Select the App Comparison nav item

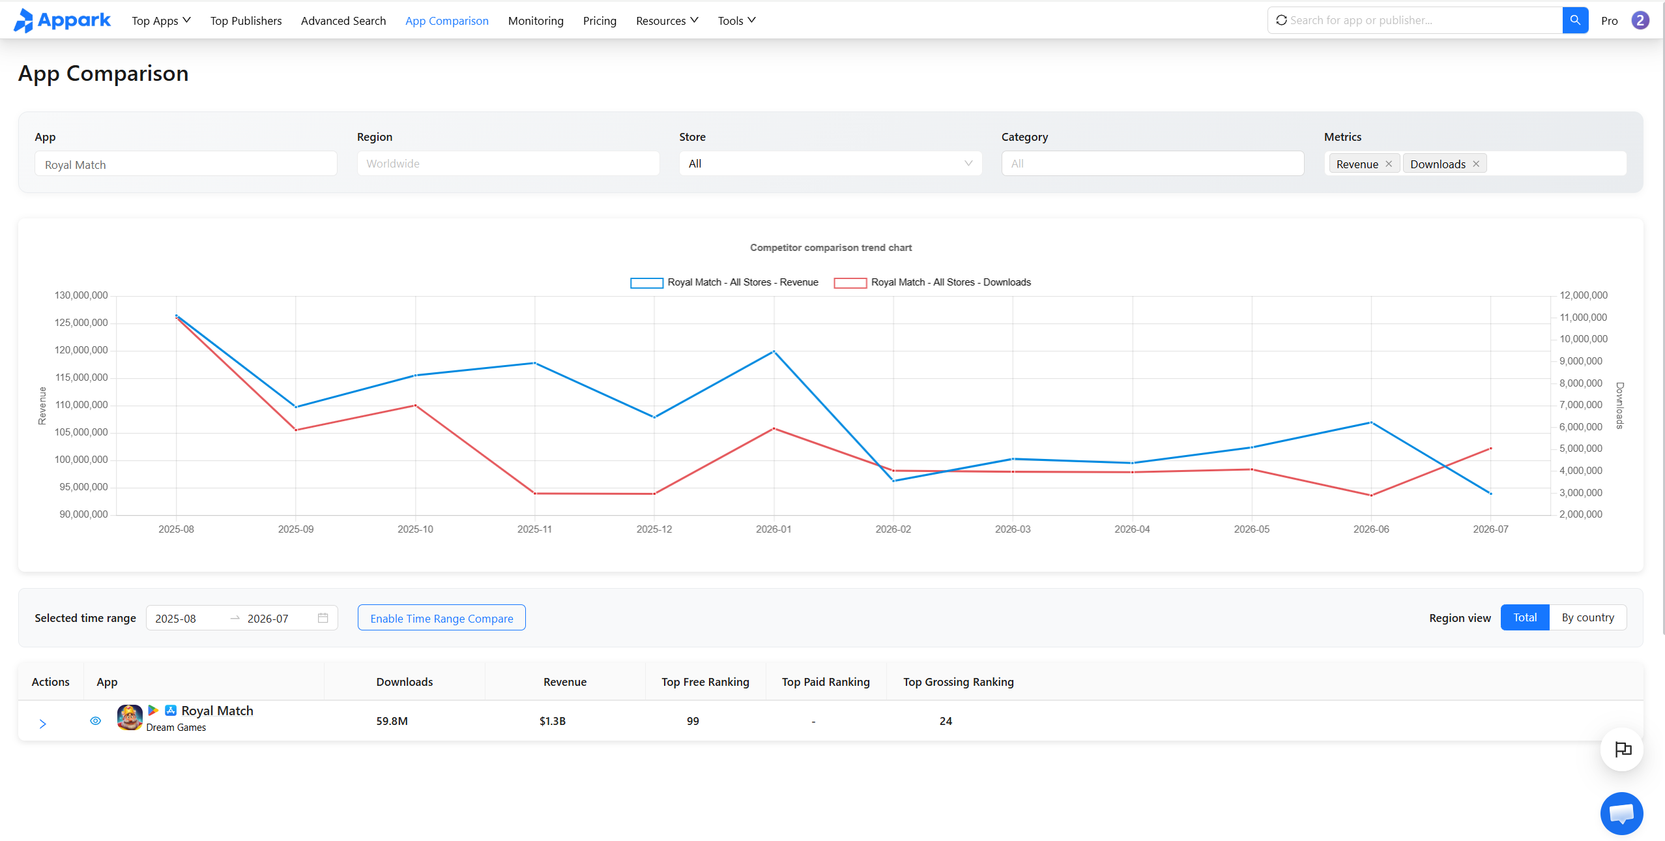click(x=447, y=21)
